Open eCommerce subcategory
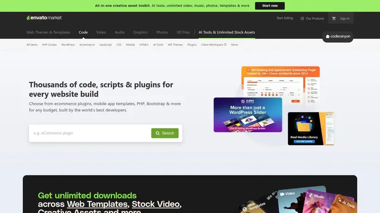The image size is (380, 213). [87, 45]
